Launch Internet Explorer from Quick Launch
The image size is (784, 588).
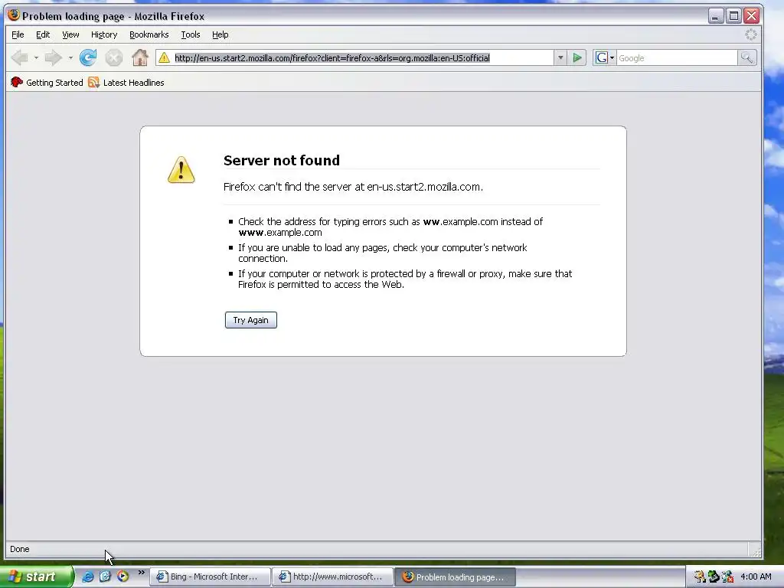click(87, 577)
